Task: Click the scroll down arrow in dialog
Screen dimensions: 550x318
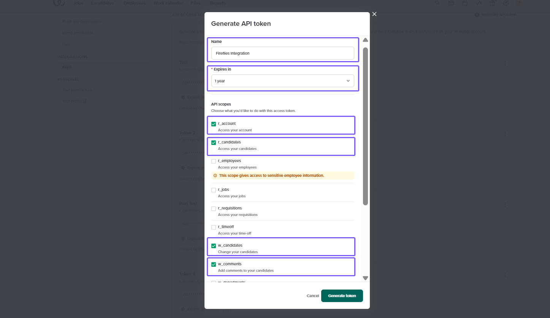Action: [365, 278]
